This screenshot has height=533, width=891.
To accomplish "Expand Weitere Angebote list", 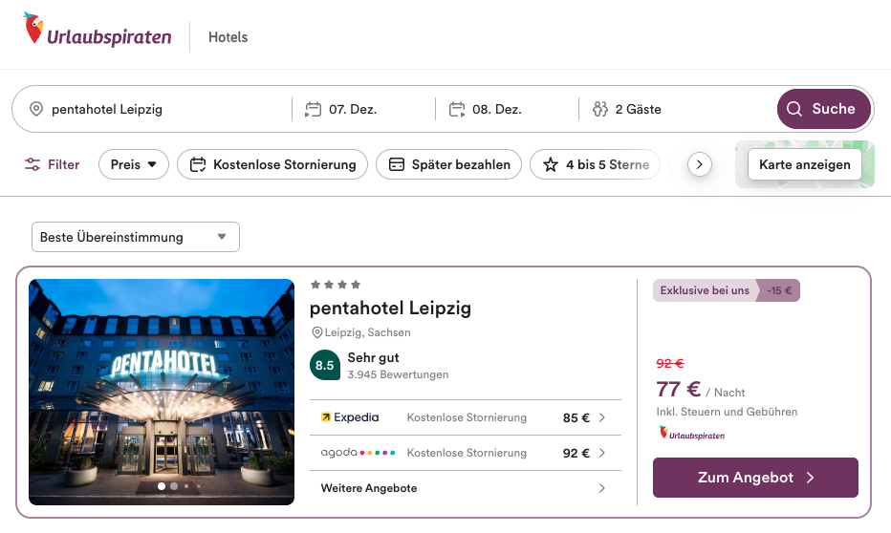I will tap(465, 488).
